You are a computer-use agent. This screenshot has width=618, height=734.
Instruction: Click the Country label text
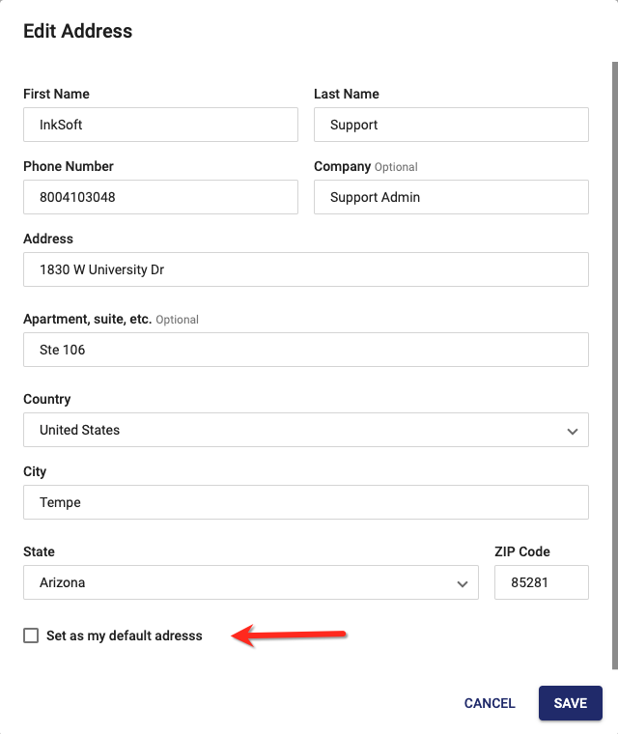point(47,399)
